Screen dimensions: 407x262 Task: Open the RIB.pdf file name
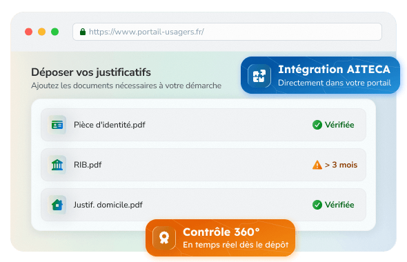click(x=88, y=165)
